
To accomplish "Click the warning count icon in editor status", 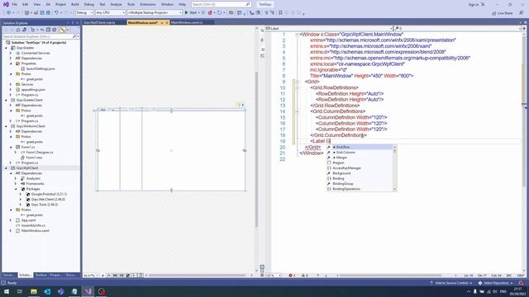I will 303,276.
